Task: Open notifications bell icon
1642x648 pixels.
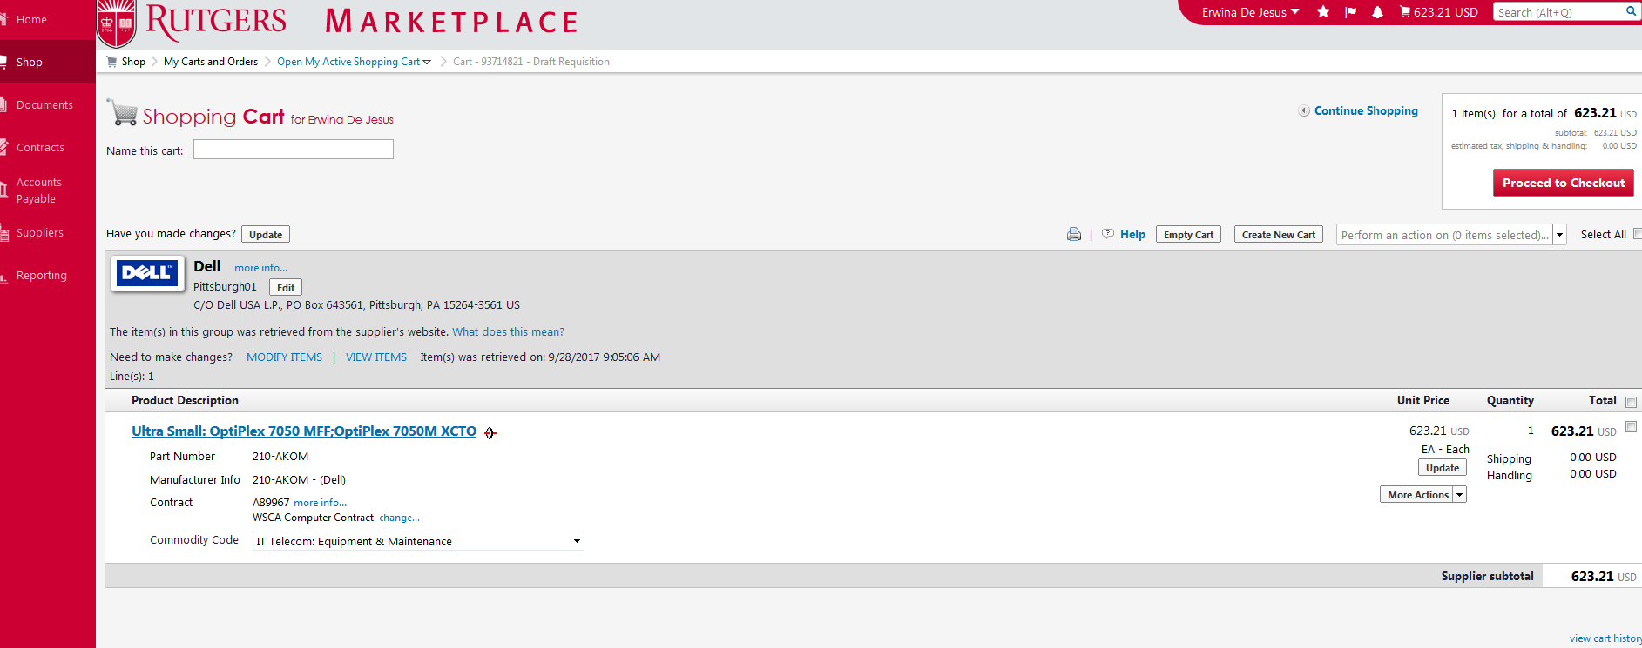Action: click(1377, 12)
